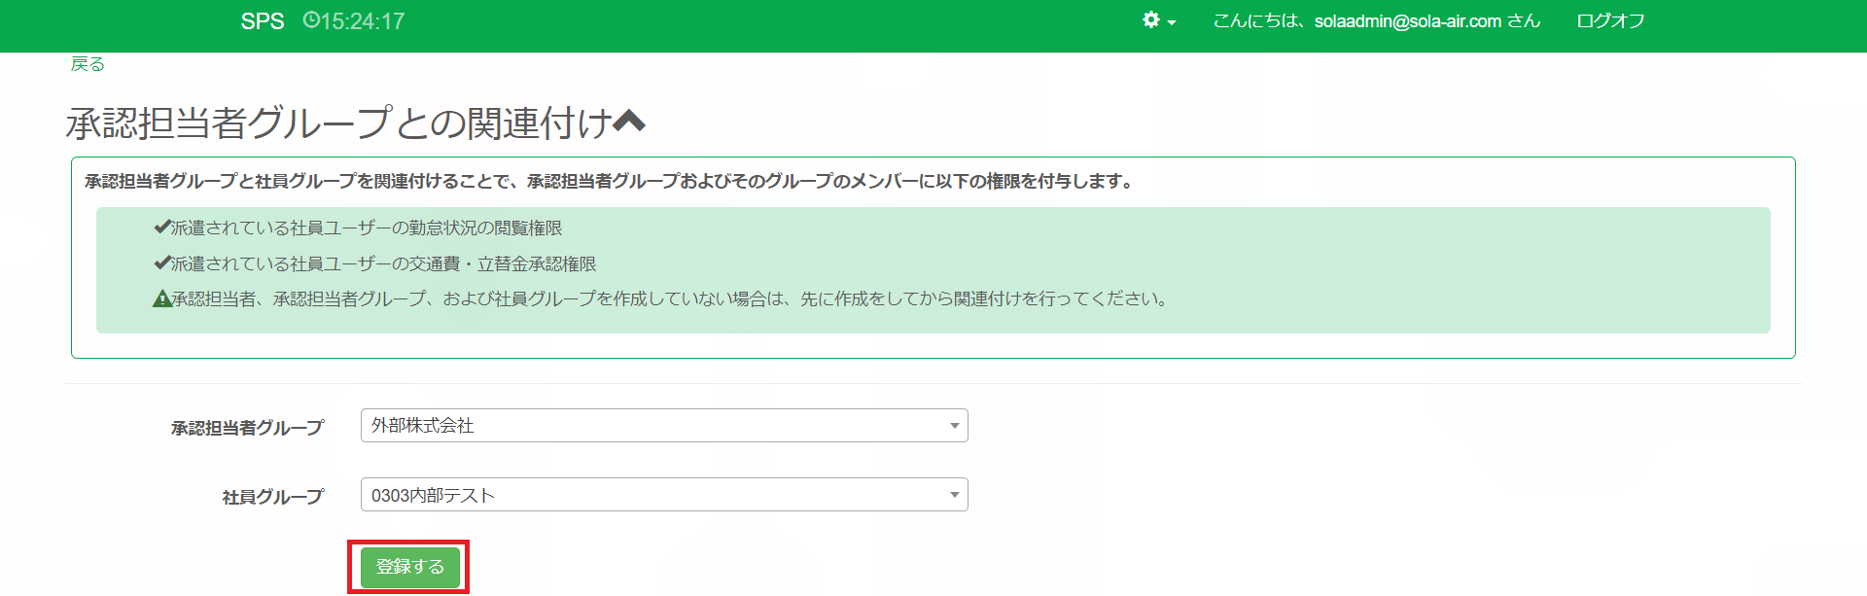
Task: Click the warning triangle icon in notice
Action: tap(161, 299)
